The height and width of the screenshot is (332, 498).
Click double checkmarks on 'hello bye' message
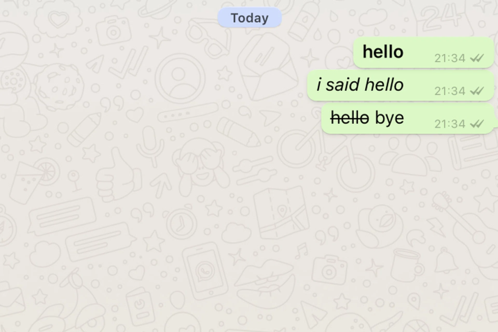[x=477, y=124]
